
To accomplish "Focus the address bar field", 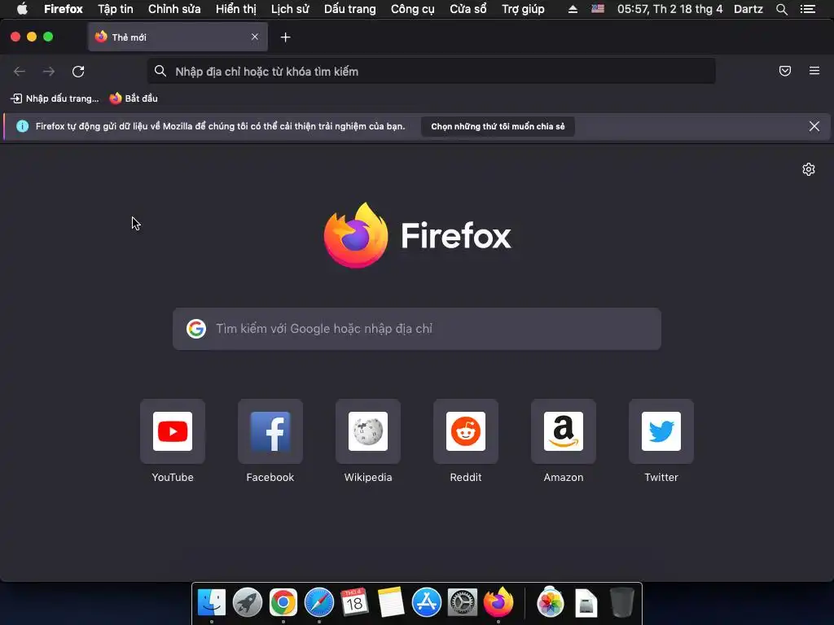I will [432, 72].
